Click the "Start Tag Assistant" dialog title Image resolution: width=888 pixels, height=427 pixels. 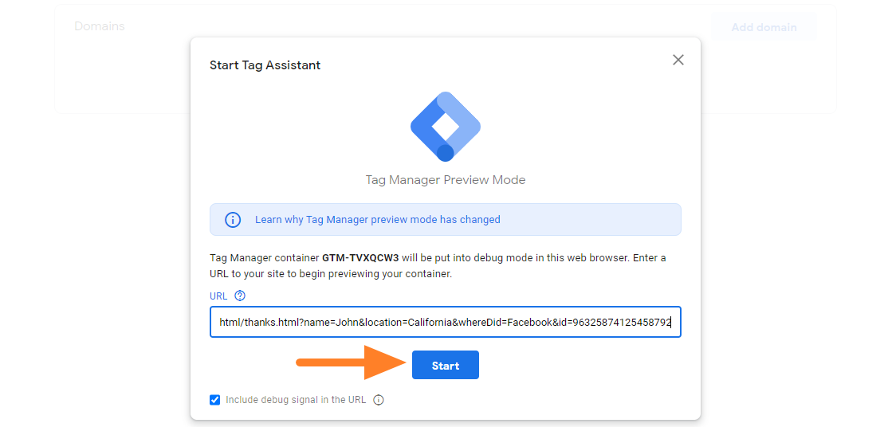(x=265, y=65)
